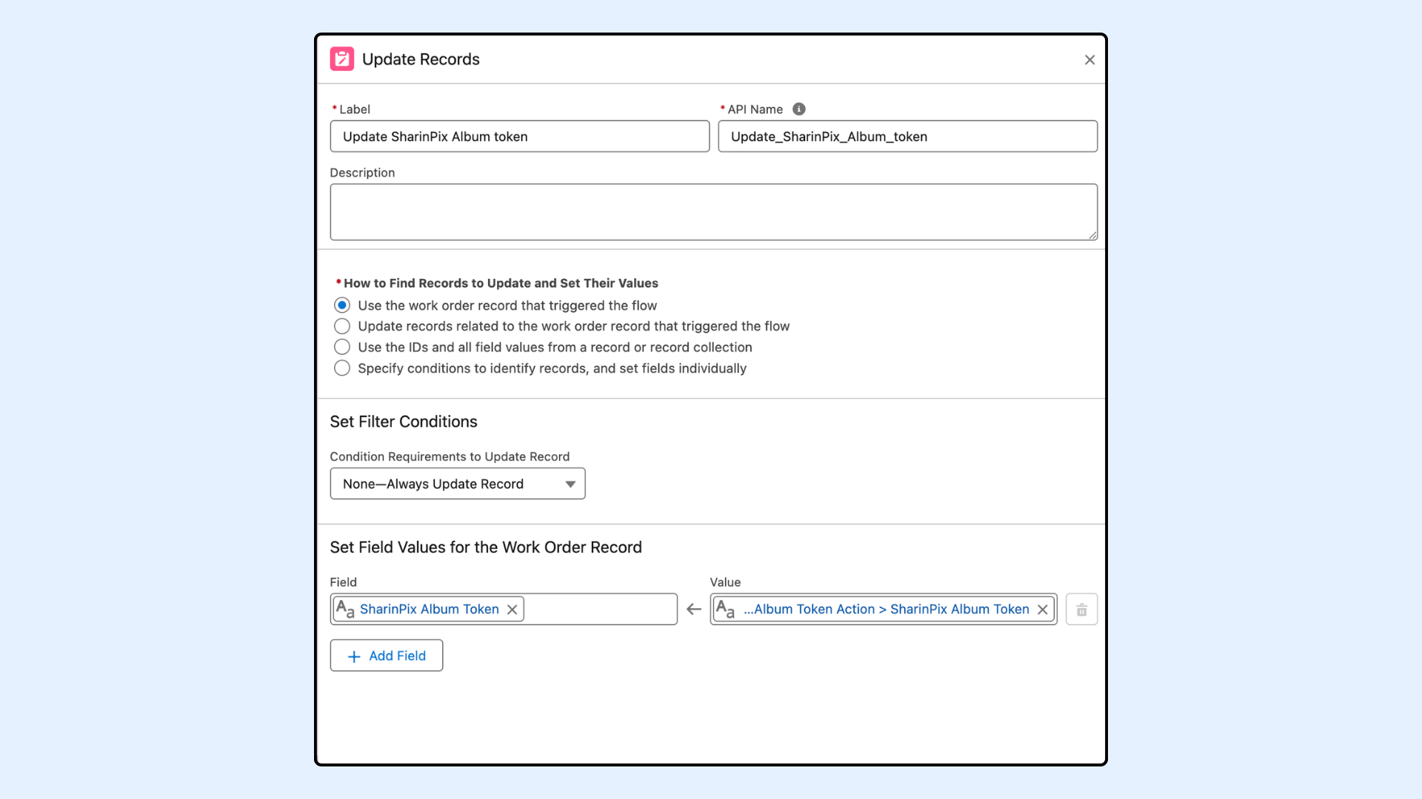Screen dimensions: 1422x799
Task: Click the left arrow between Field and Value
Action: click(x=693, y=610)
